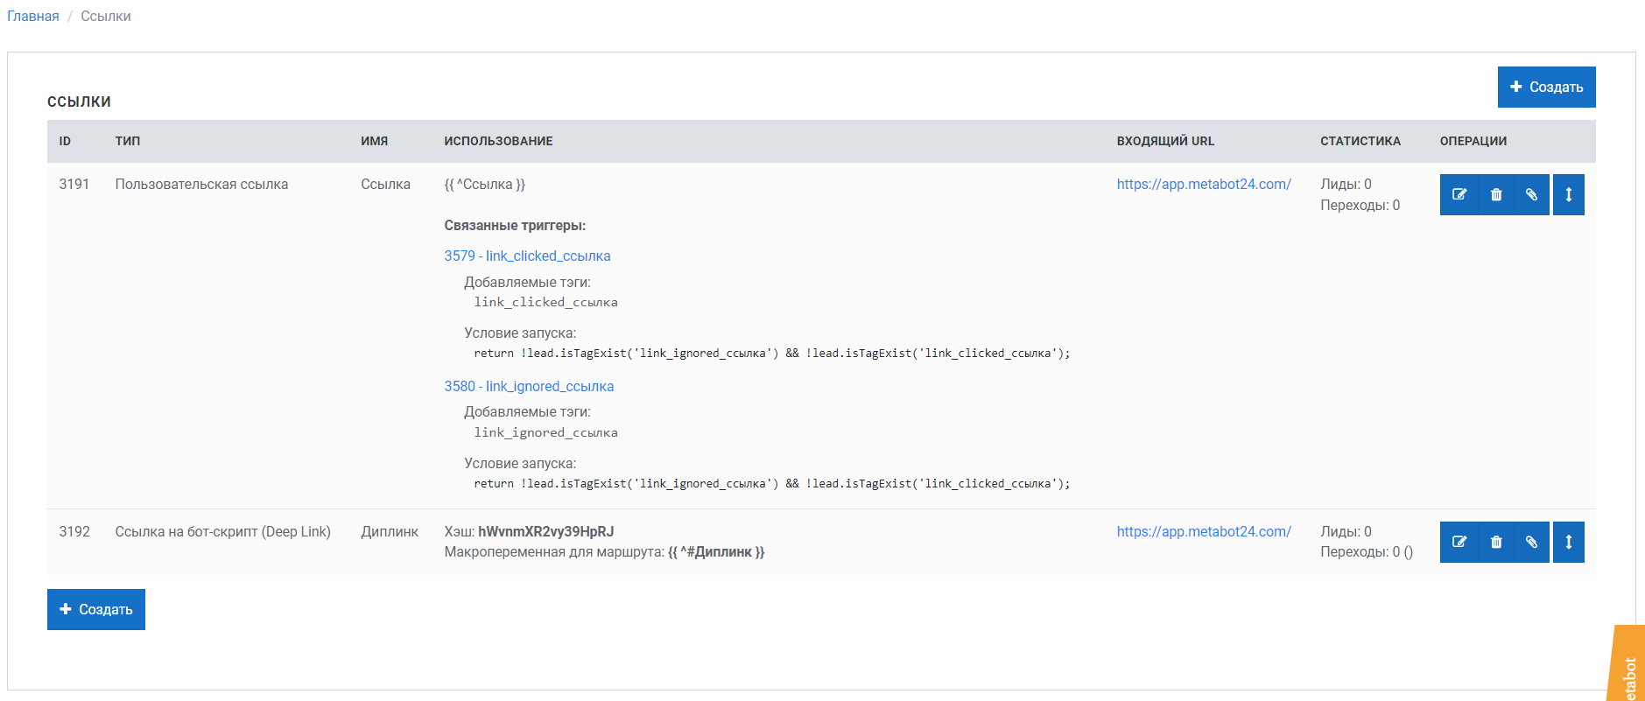
Task: Click the type cell 'Ссылка на бот-скрипт (Deep Link)'
Action: pos(223,531)
